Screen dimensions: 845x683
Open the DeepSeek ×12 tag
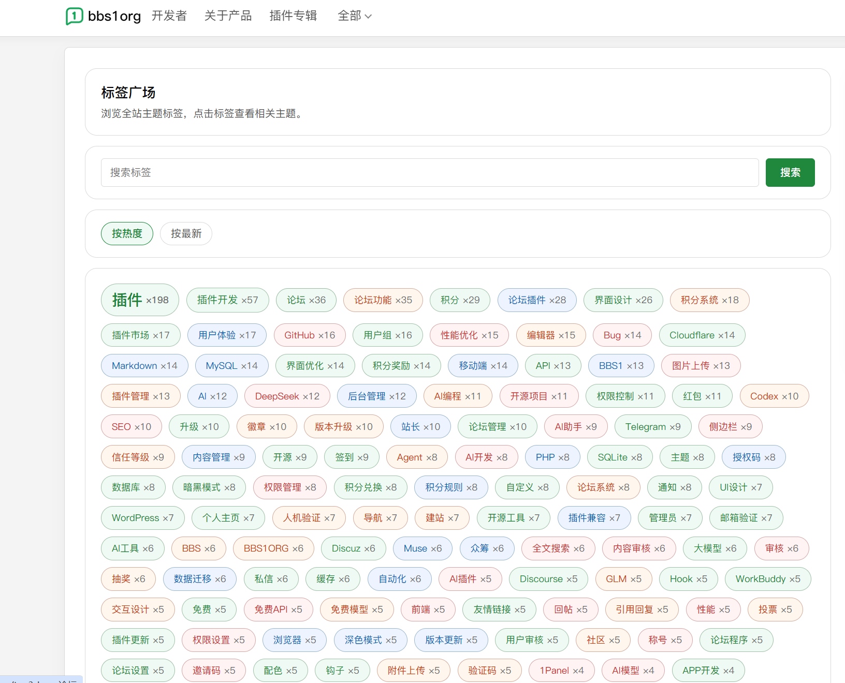tap(287, 396)
